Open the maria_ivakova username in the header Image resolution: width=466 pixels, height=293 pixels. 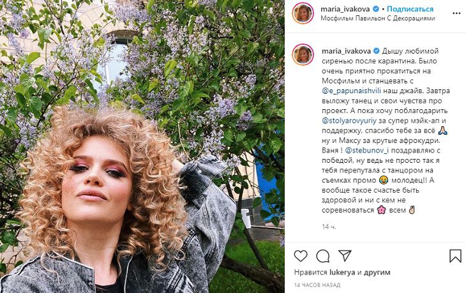point(345,9)
